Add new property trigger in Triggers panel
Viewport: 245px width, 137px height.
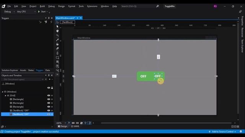pyautogui.click(x=40, y=22)
